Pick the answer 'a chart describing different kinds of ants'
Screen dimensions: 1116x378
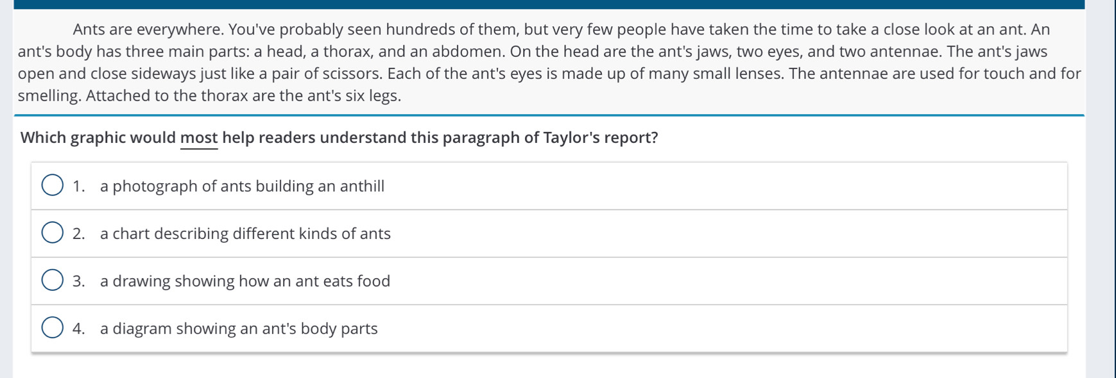point(245,234)
